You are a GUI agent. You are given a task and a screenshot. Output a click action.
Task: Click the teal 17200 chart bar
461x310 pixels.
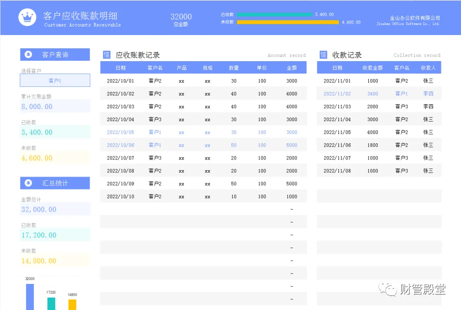51,304
